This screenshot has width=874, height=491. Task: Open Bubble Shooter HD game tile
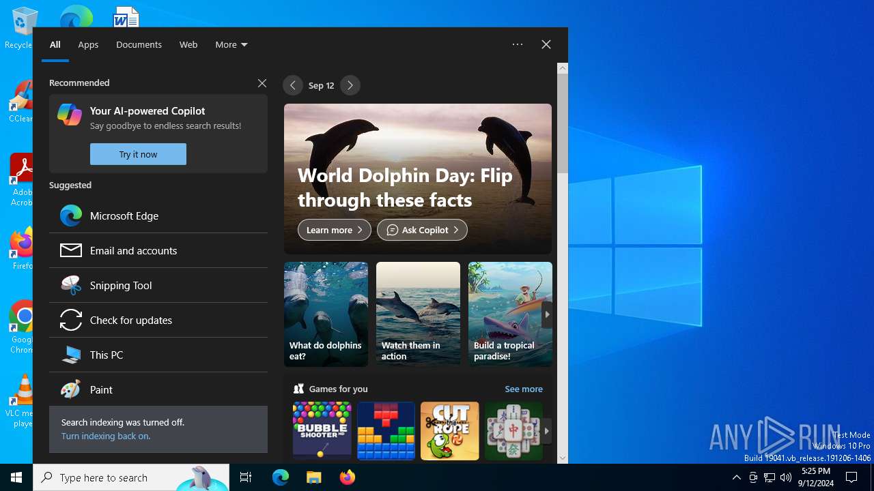pyautogui.click(x=322, y=430)
